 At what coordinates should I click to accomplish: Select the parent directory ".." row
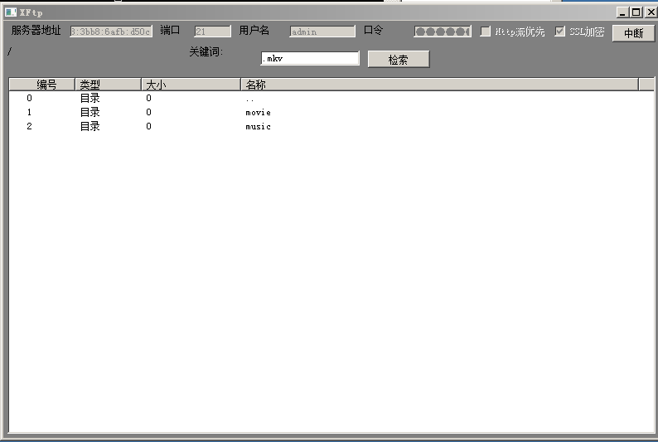(249, 99)
